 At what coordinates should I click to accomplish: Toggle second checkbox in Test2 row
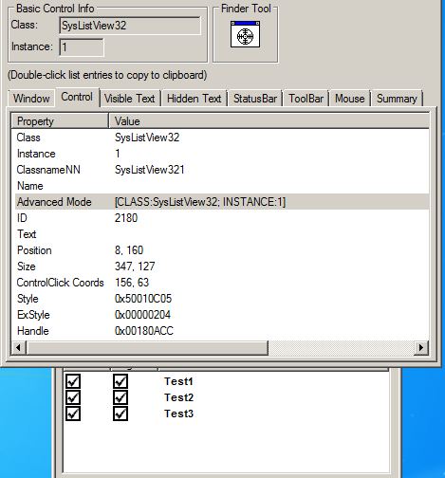[121, 397]
